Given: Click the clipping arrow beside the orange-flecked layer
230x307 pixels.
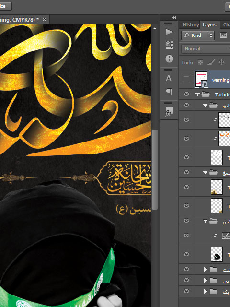Looking at the screenshot, I should click(x=215, y=139).
